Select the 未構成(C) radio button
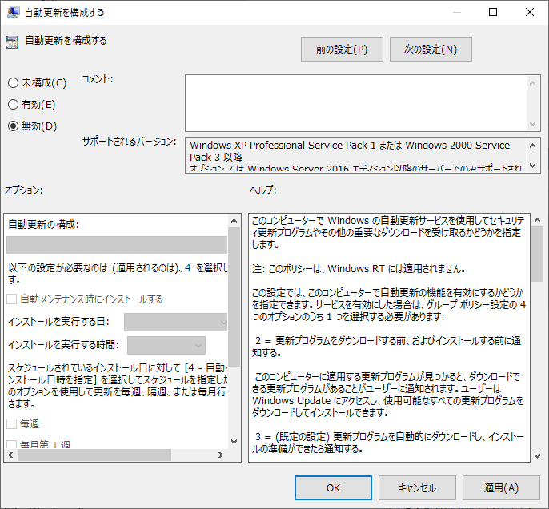 13,82
